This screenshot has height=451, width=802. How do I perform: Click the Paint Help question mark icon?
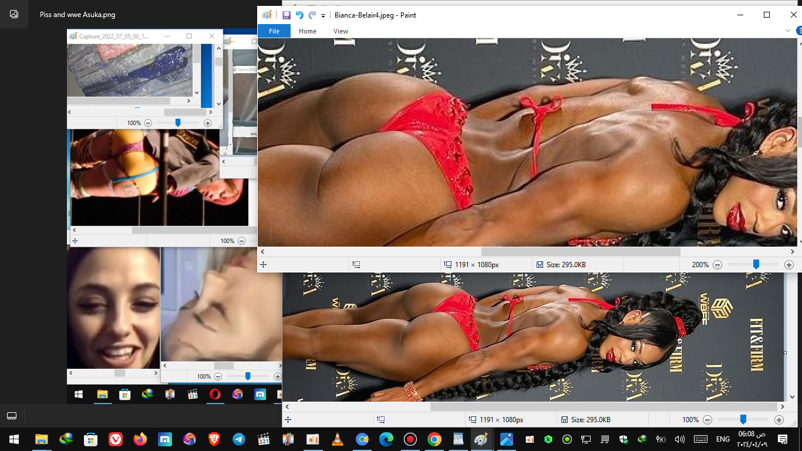point(798,31)
